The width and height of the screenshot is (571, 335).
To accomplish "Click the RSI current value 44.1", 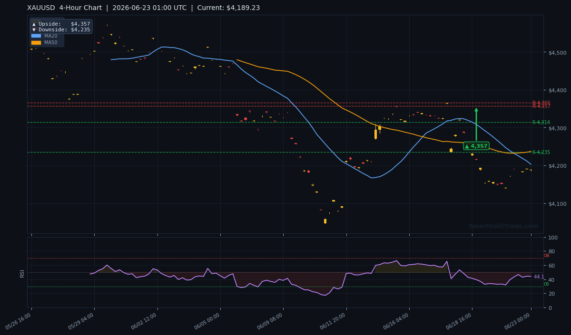I will point(539,277).
